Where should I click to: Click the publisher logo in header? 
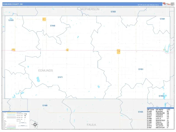[x=167, y=4]
